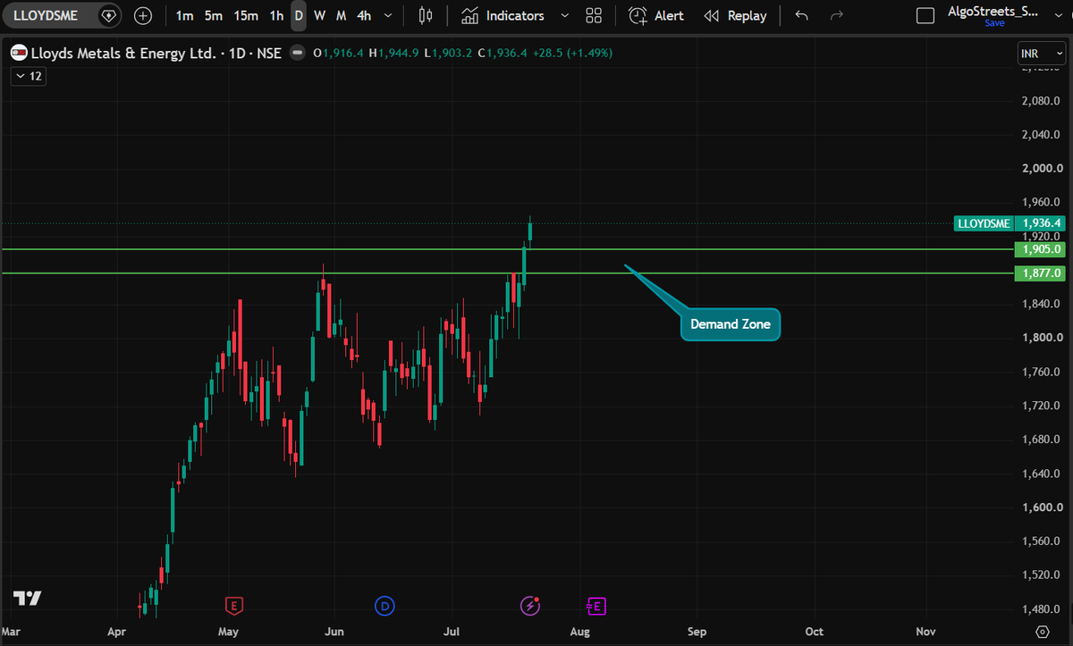
Task: Collapse the 12 indicators legend
Action: pyautogui.click(x=28, y=76)
